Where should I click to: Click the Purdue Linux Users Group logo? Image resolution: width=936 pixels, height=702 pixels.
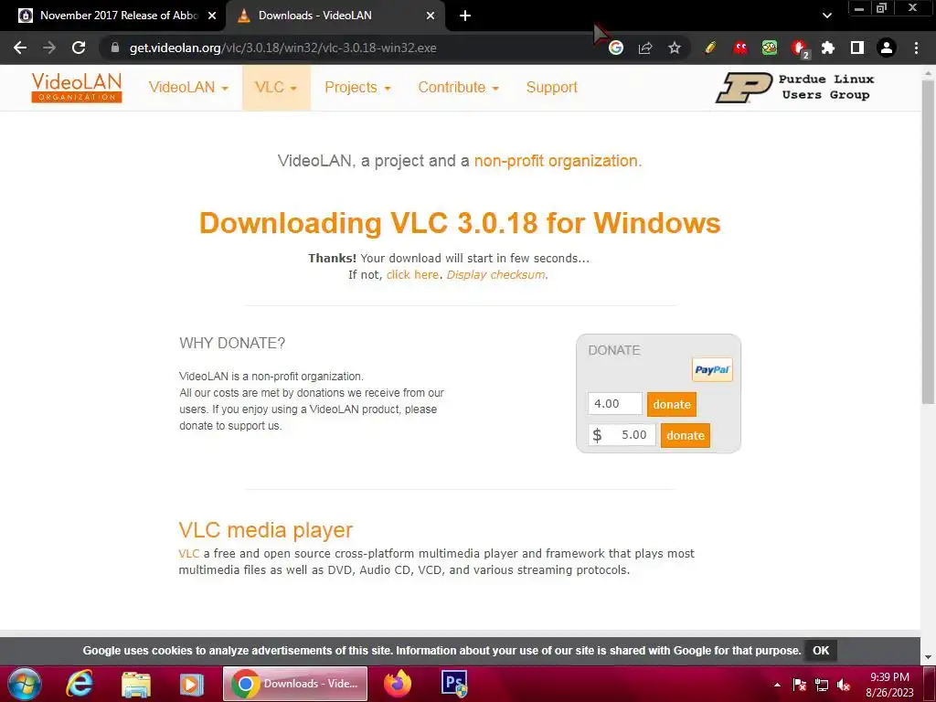coord(794,88)
